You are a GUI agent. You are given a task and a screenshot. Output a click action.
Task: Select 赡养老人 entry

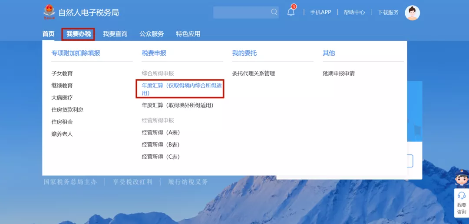pyautogui.click(x=62, y=134)
